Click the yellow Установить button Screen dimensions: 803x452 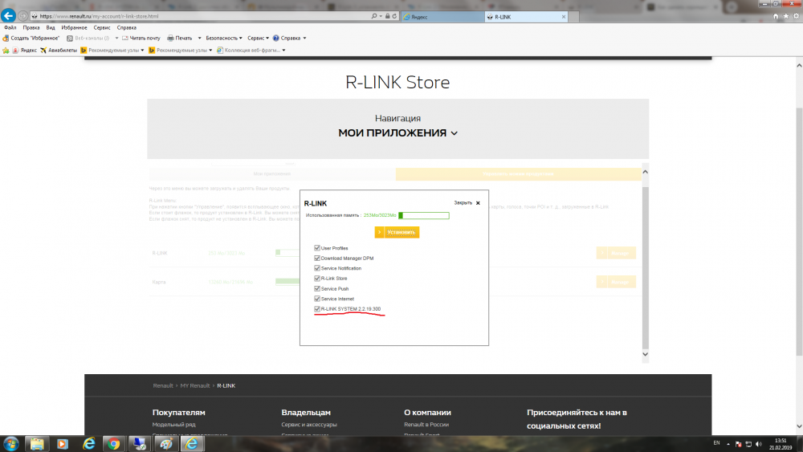[x=397, y=232]
